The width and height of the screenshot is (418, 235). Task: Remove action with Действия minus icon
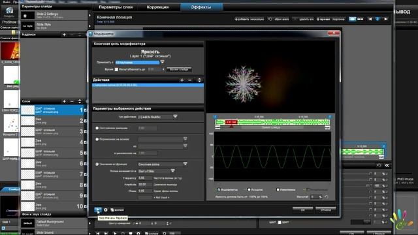(190, 80)
